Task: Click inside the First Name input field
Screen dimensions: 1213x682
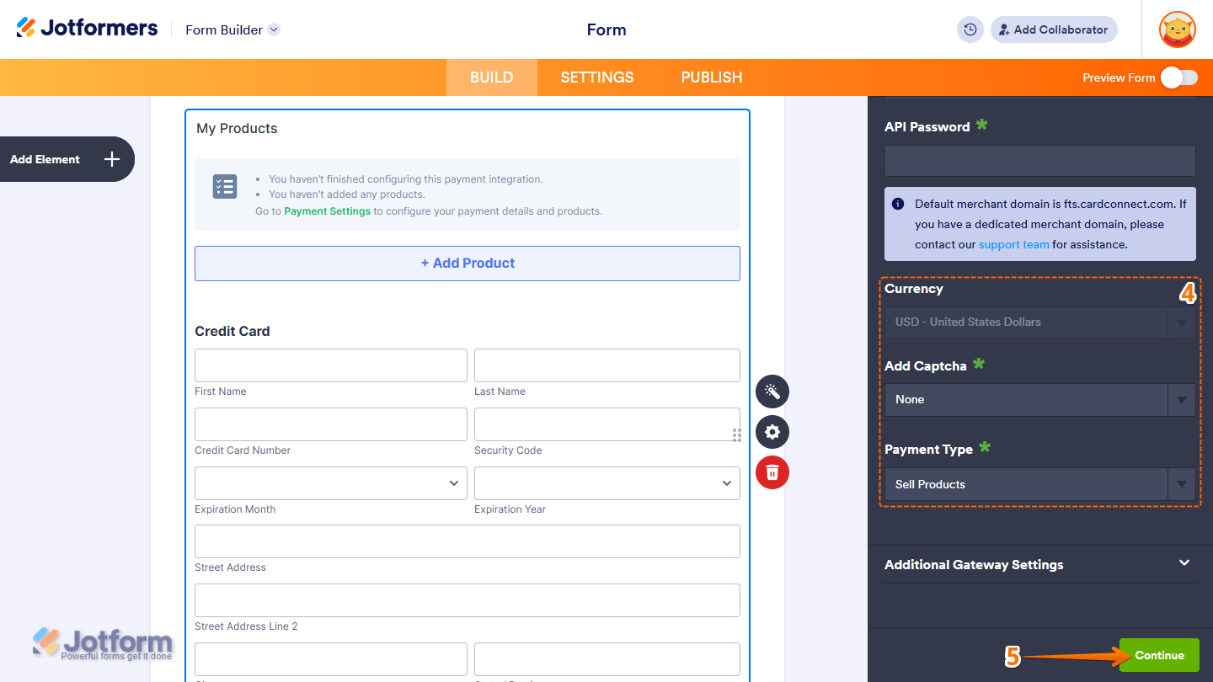Action: coord(330,365)
